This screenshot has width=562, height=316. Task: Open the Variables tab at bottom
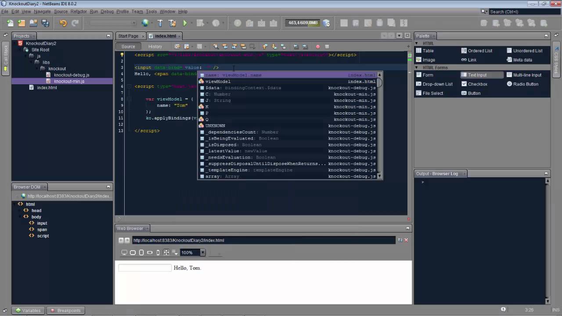point(28,310)
